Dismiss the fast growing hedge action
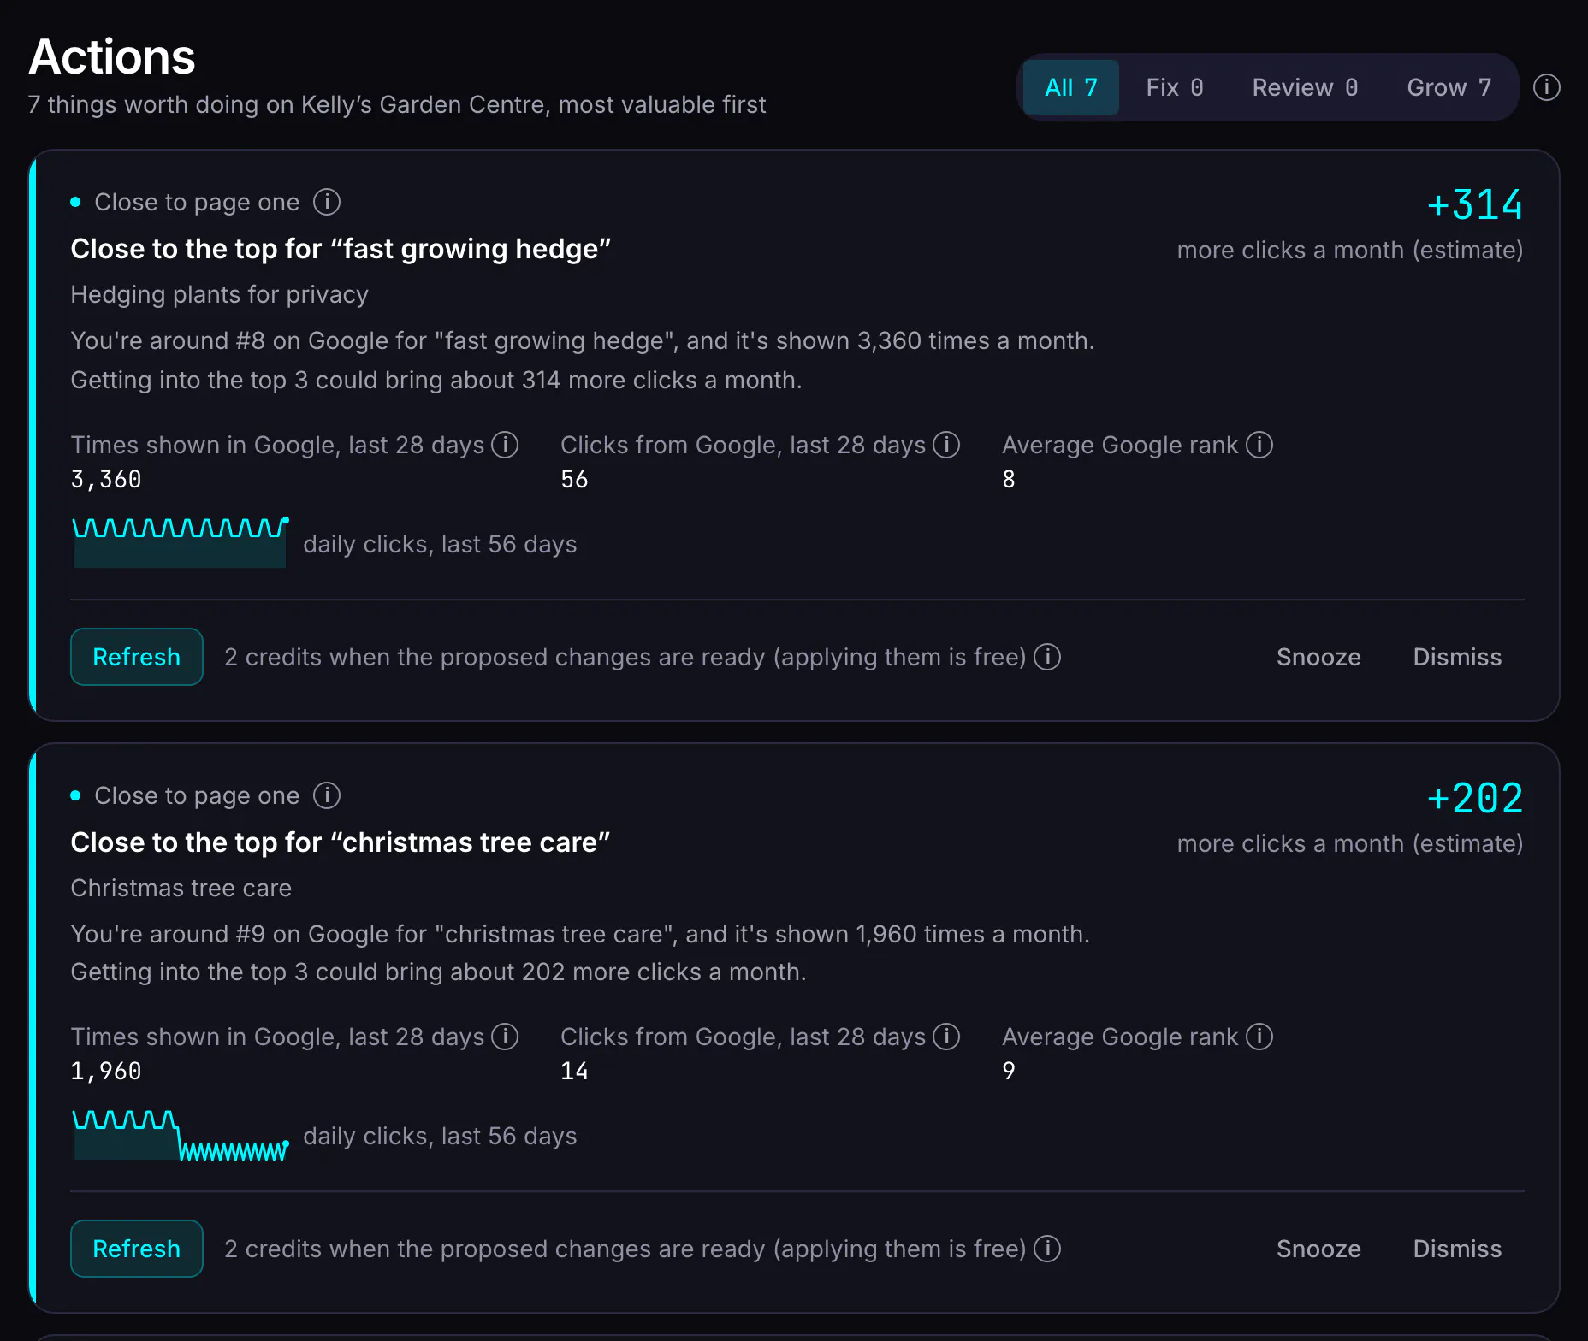This screenshot has height=1341, width=1588. (1457, 657)
